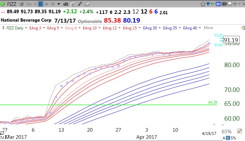Click the small left triangle scale arrow
Viewport: 245px width, 141px height.
[222, 125]
